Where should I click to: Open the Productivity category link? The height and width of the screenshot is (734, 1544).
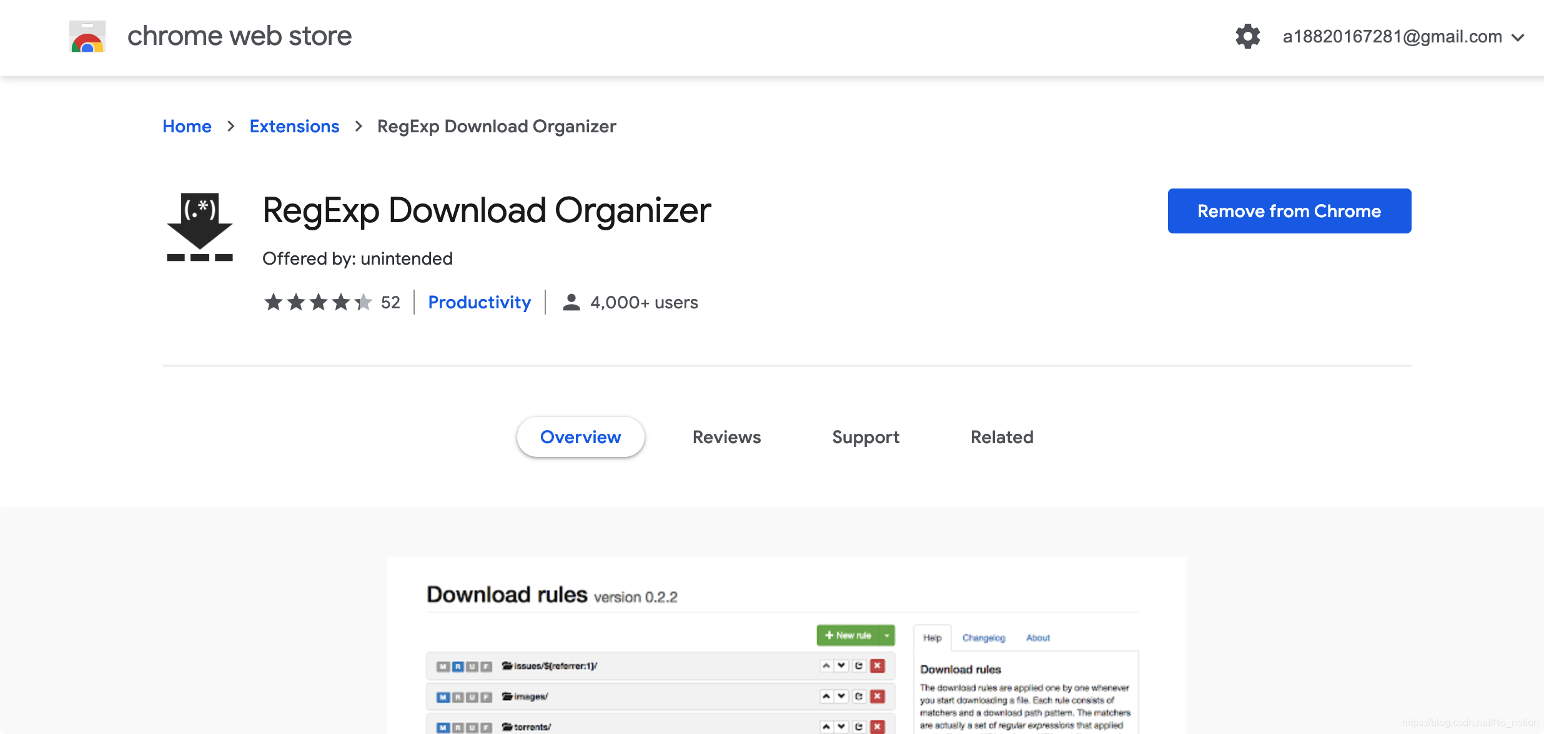pos(479,302)
